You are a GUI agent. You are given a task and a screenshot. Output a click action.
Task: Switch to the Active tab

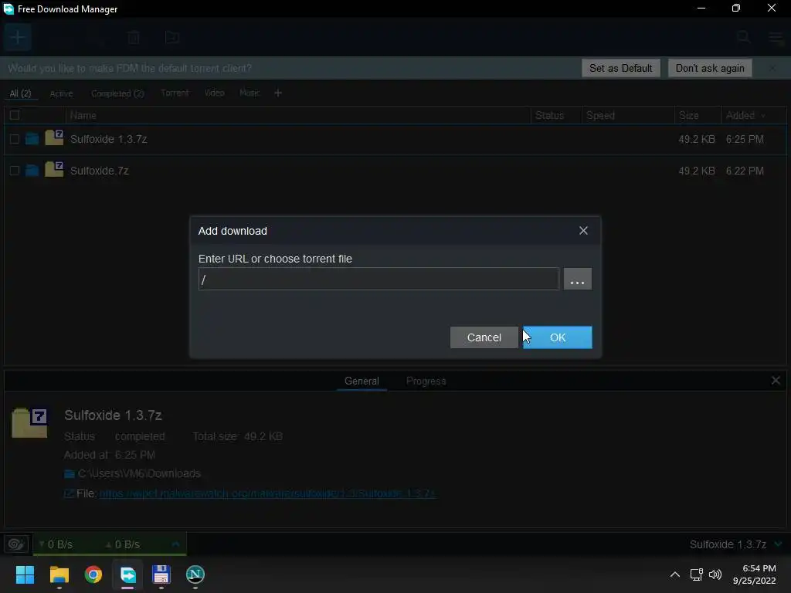[61, 93]
